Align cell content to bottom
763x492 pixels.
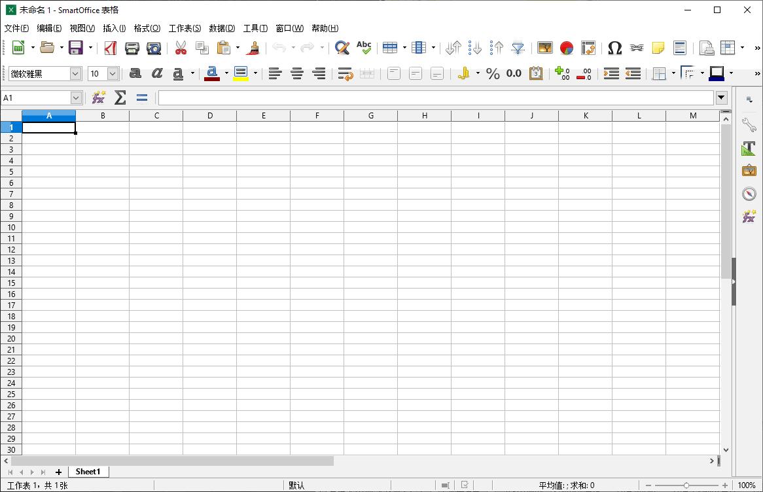437,73
